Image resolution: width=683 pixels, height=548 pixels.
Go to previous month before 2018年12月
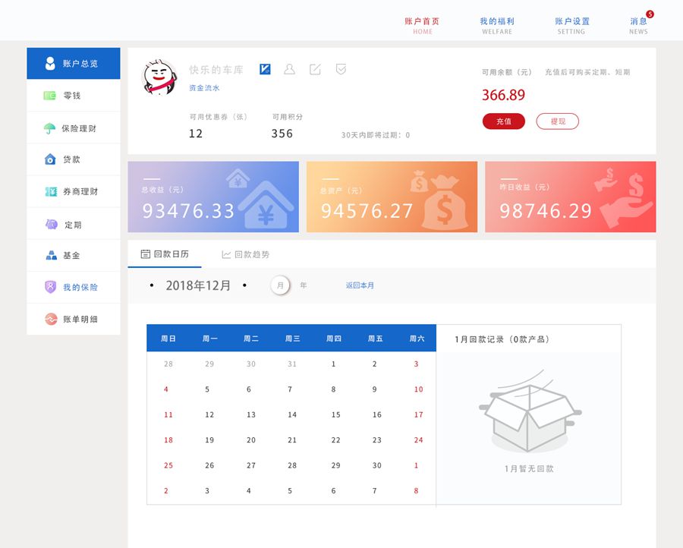coord(152,286)
